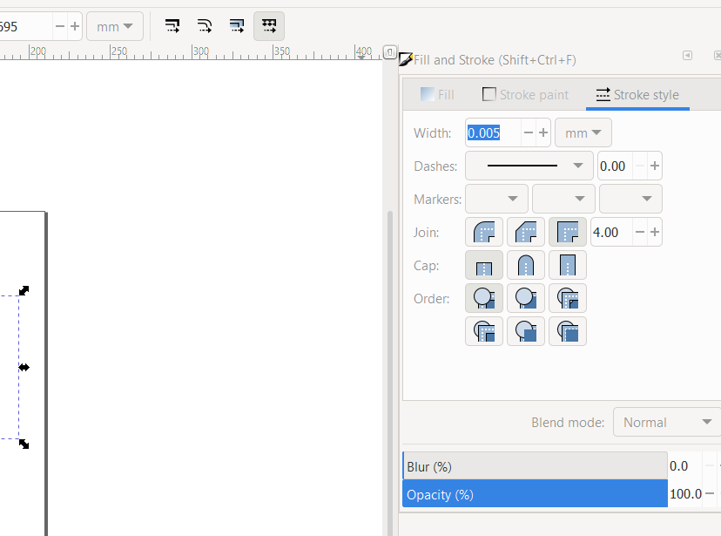Image resolution: width=721 pixels, height=536 pixels.
Task: Click the top-right corner scale handle
Action: coord(24,290)
